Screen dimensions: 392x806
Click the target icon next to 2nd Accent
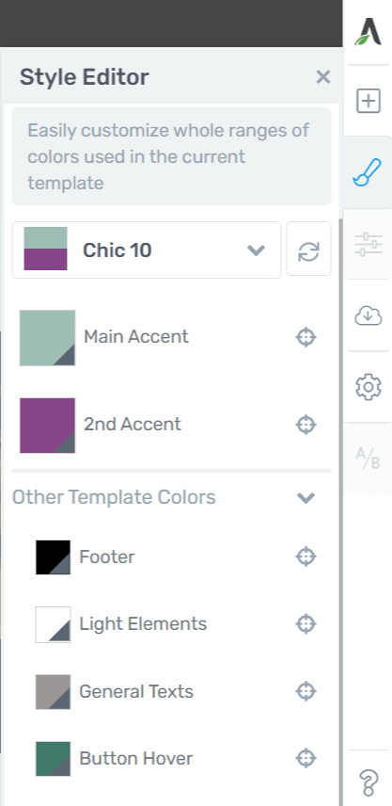point(306,425)
